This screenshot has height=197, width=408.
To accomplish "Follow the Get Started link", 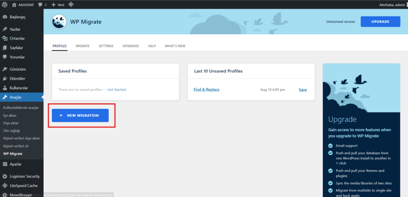I will click(x=117, y=89).
